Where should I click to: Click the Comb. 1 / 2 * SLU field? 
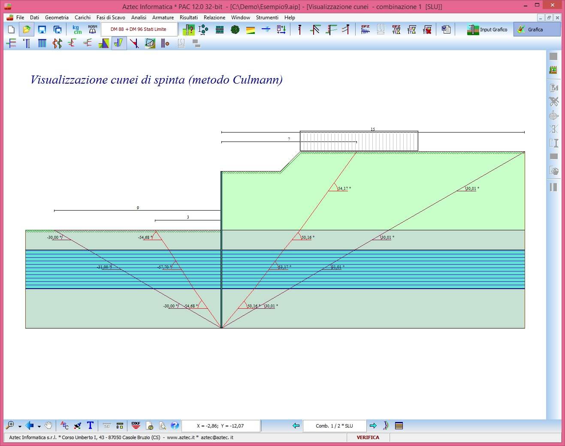coord(334,426)
